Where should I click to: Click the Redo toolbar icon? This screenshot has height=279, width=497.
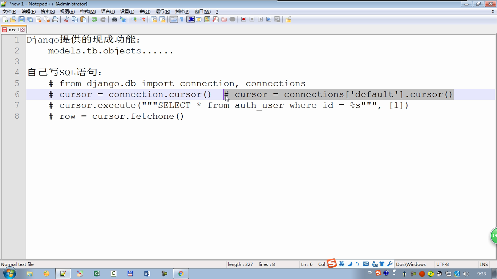tap(103, 19)
